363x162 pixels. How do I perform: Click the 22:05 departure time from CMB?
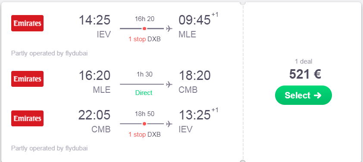(94, 115)
